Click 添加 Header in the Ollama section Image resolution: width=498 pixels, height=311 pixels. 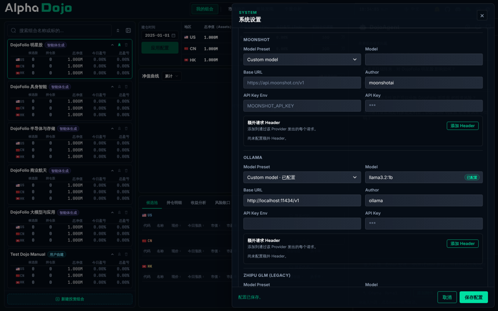(x=463, y=243)
